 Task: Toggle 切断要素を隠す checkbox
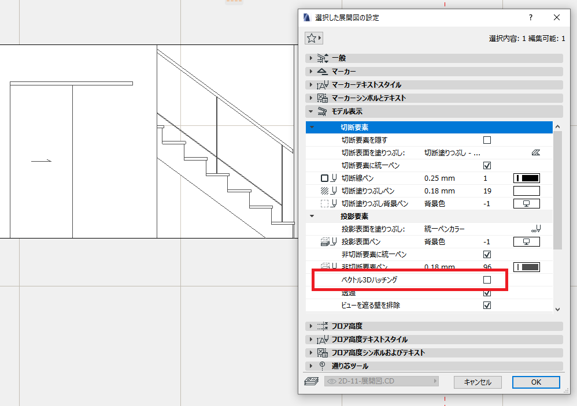click(487, 140)
